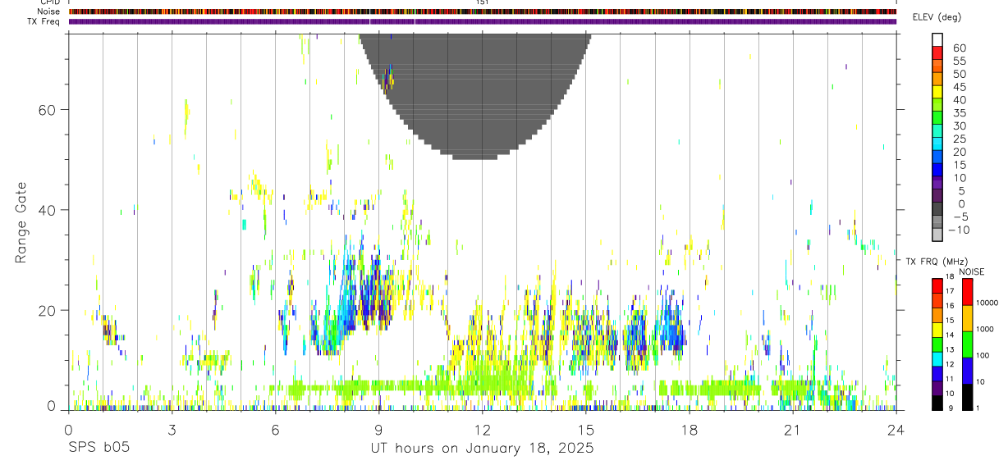This screenshot has height=465, width=1008.
Task: Click the '1000' label on the NOISE bar
Action: click(986, 330)
